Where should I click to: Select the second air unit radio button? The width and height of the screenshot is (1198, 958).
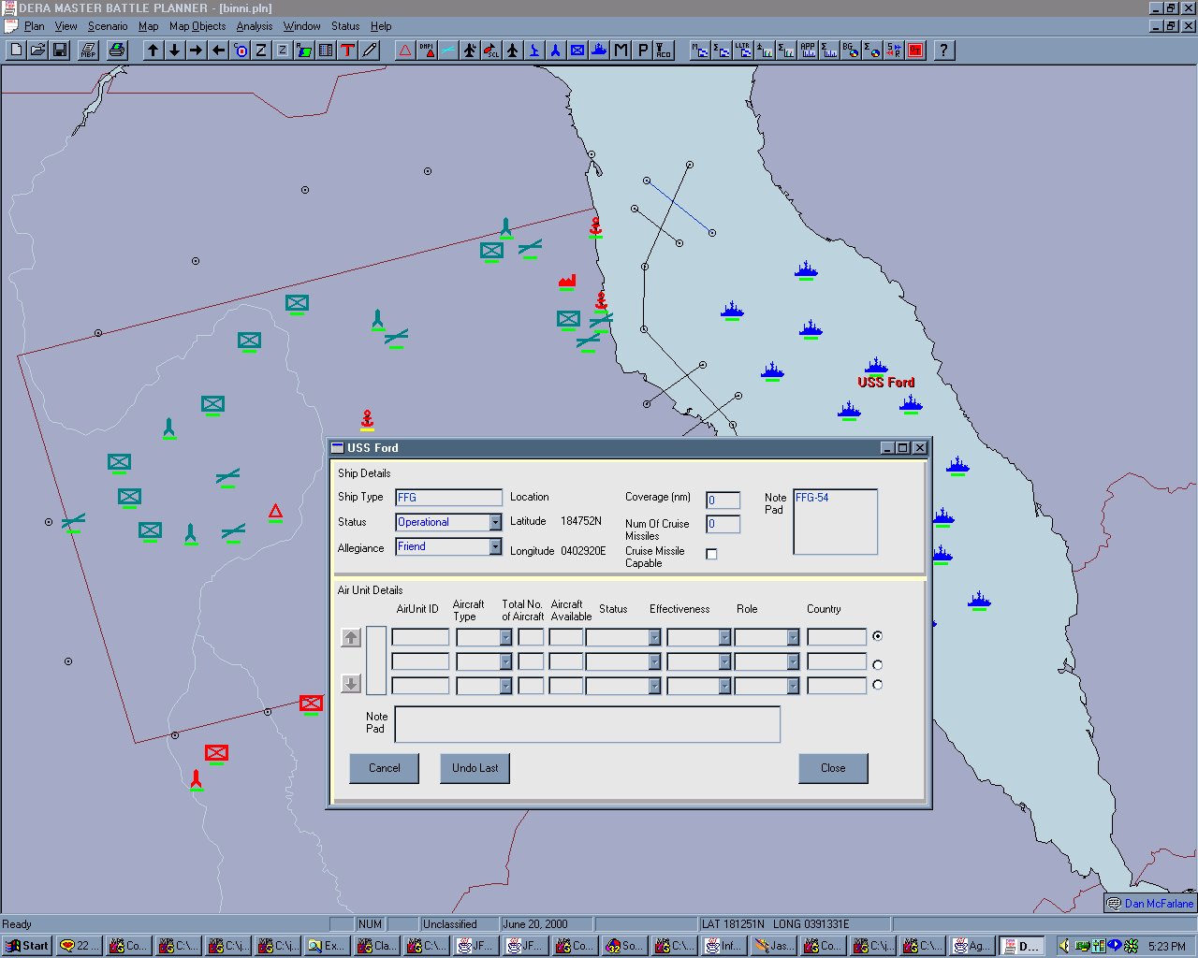coord(877,664)
